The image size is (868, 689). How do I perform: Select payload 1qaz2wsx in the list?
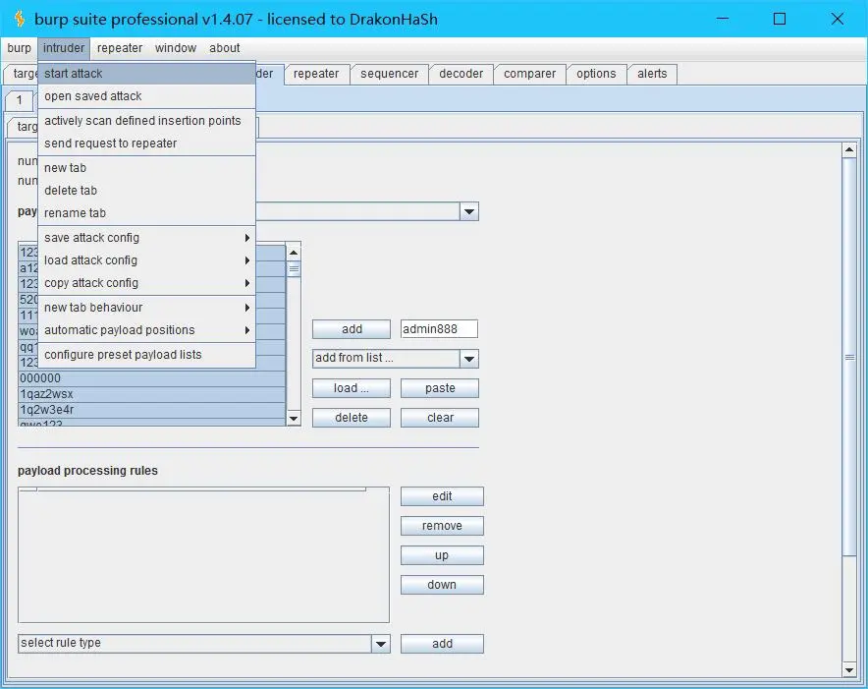coord(152,394)
